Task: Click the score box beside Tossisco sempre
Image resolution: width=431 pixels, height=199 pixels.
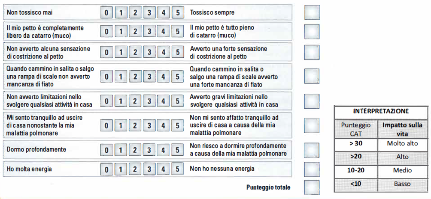Action: coord(312,12)
